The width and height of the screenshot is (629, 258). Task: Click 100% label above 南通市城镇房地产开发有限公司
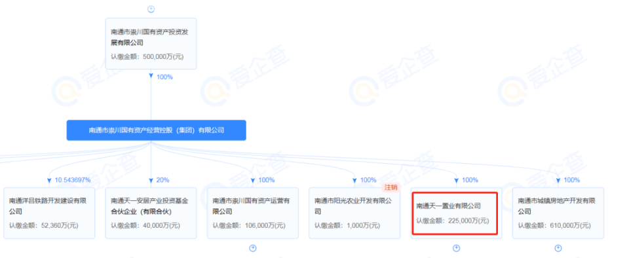571,180
